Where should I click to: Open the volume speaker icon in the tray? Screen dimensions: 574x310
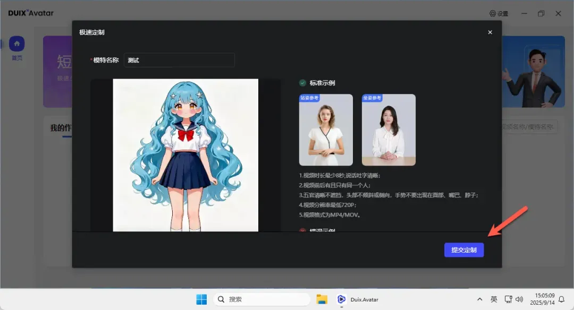pos(519,299)
